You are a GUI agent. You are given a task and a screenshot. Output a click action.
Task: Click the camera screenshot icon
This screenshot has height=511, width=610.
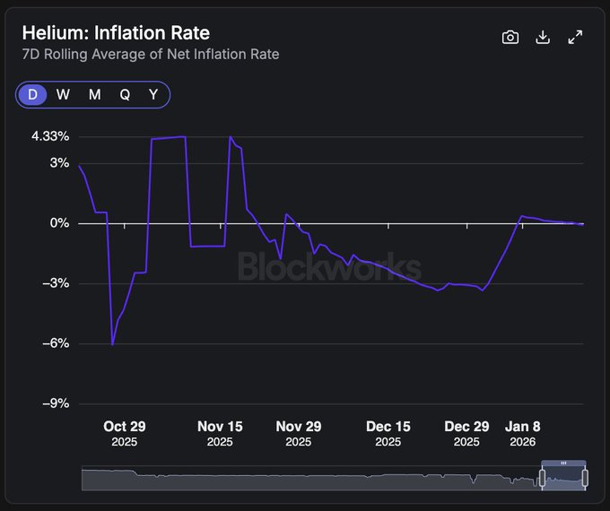(x=510, y=37)
